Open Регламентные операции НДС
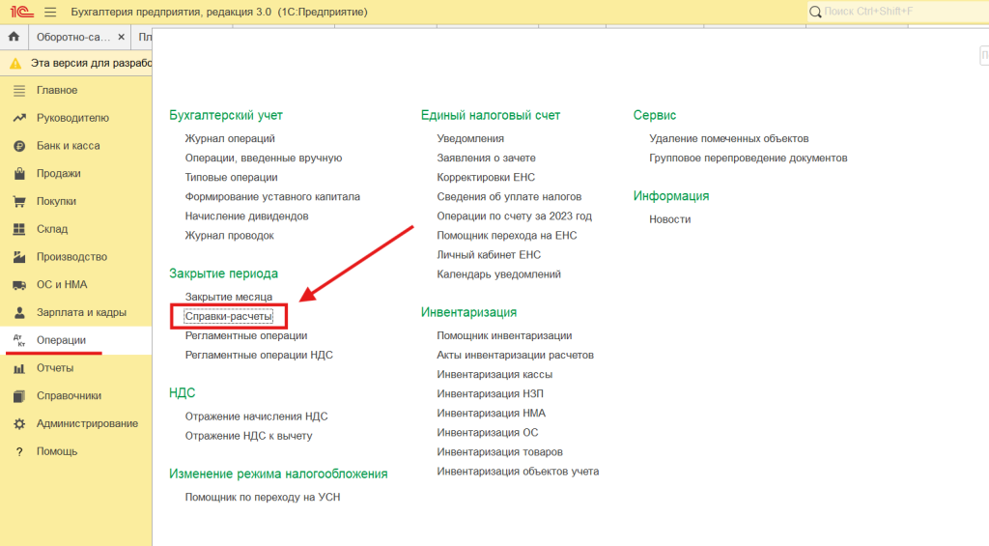 (x=259, y=356)
